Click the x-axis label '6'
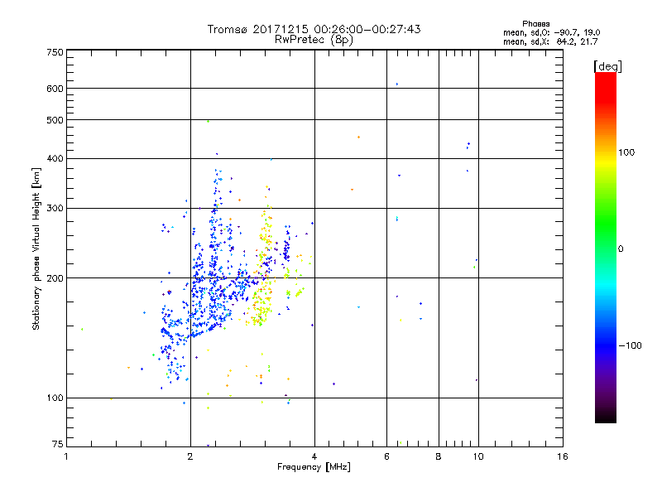The height and width of the screenshot is (497, 662). [x=386, y=457]
